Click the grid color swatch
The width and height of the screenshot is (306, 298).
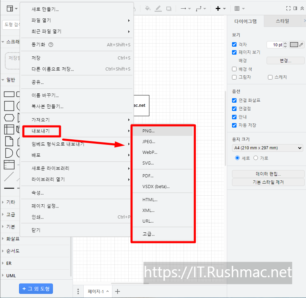(294, 45)
